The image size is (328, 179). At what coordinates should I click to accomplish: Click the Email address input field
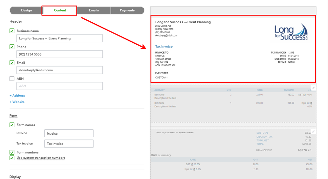coord(60,70)
